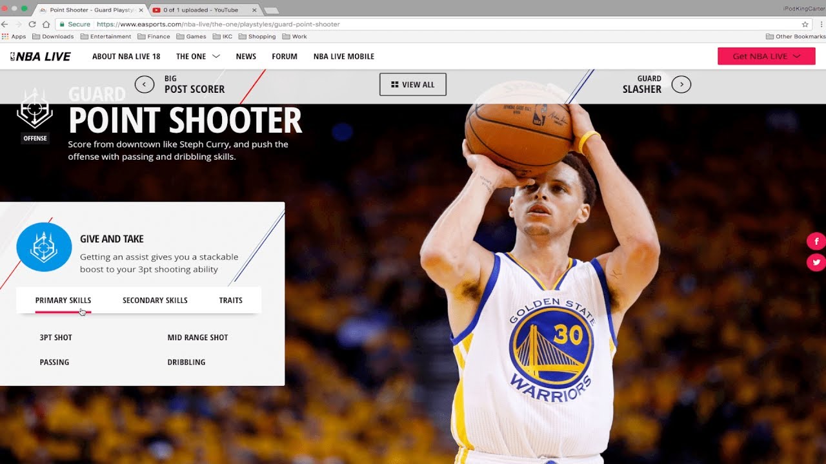Open Other Bookmarks folder
Viewport: 826px width, 464px height.
click(796, 37)
